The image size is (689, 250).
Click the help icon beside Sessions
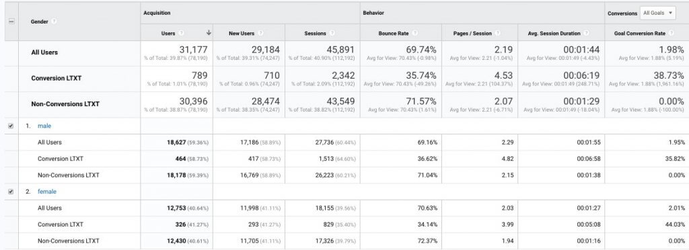(x=332, y=34)
